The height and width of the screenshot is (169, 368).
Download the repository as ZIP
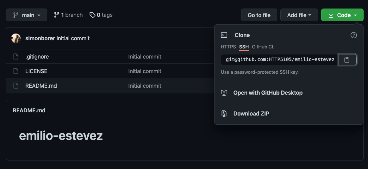tap(251, 114)
